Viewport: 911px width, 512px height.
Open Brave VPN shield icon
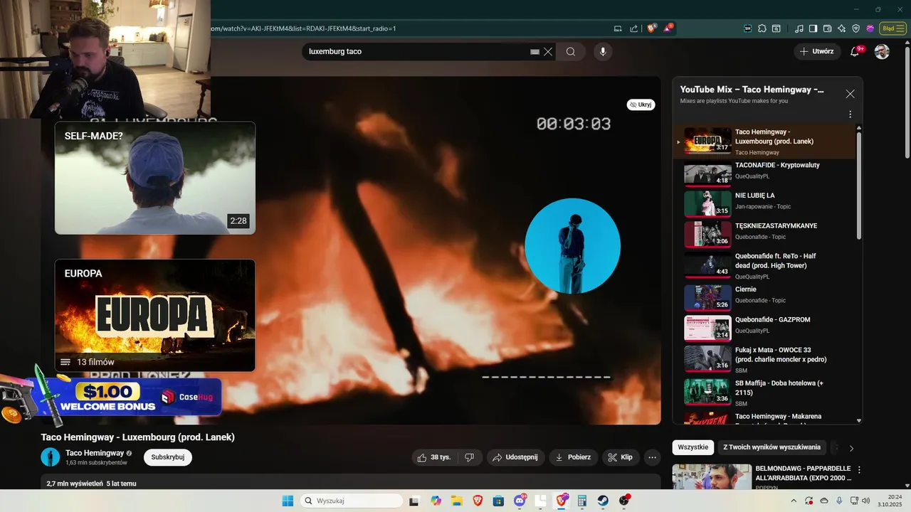(x=856, y=28)
